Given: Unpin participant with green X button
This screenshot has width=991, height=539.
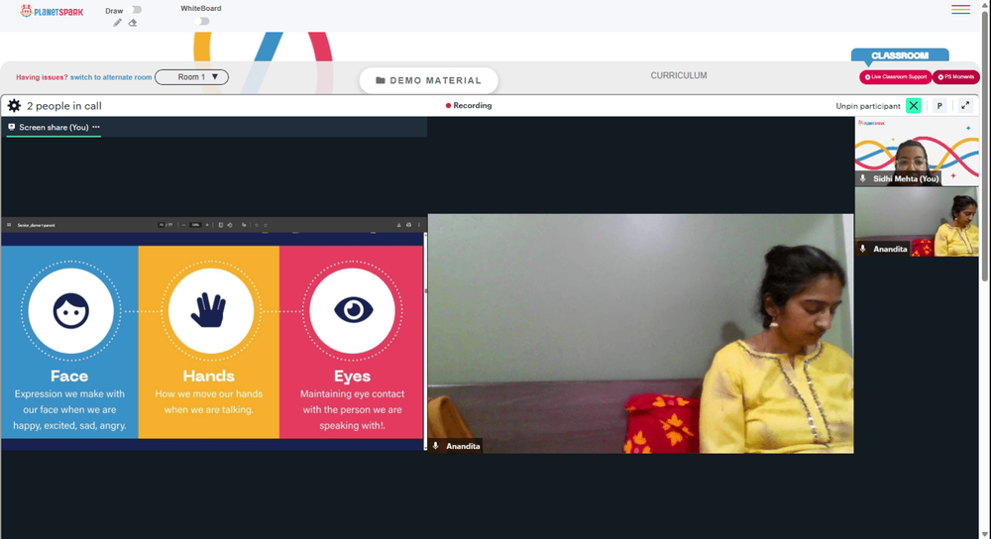Looking at the screenshot, I should [914, 106].
